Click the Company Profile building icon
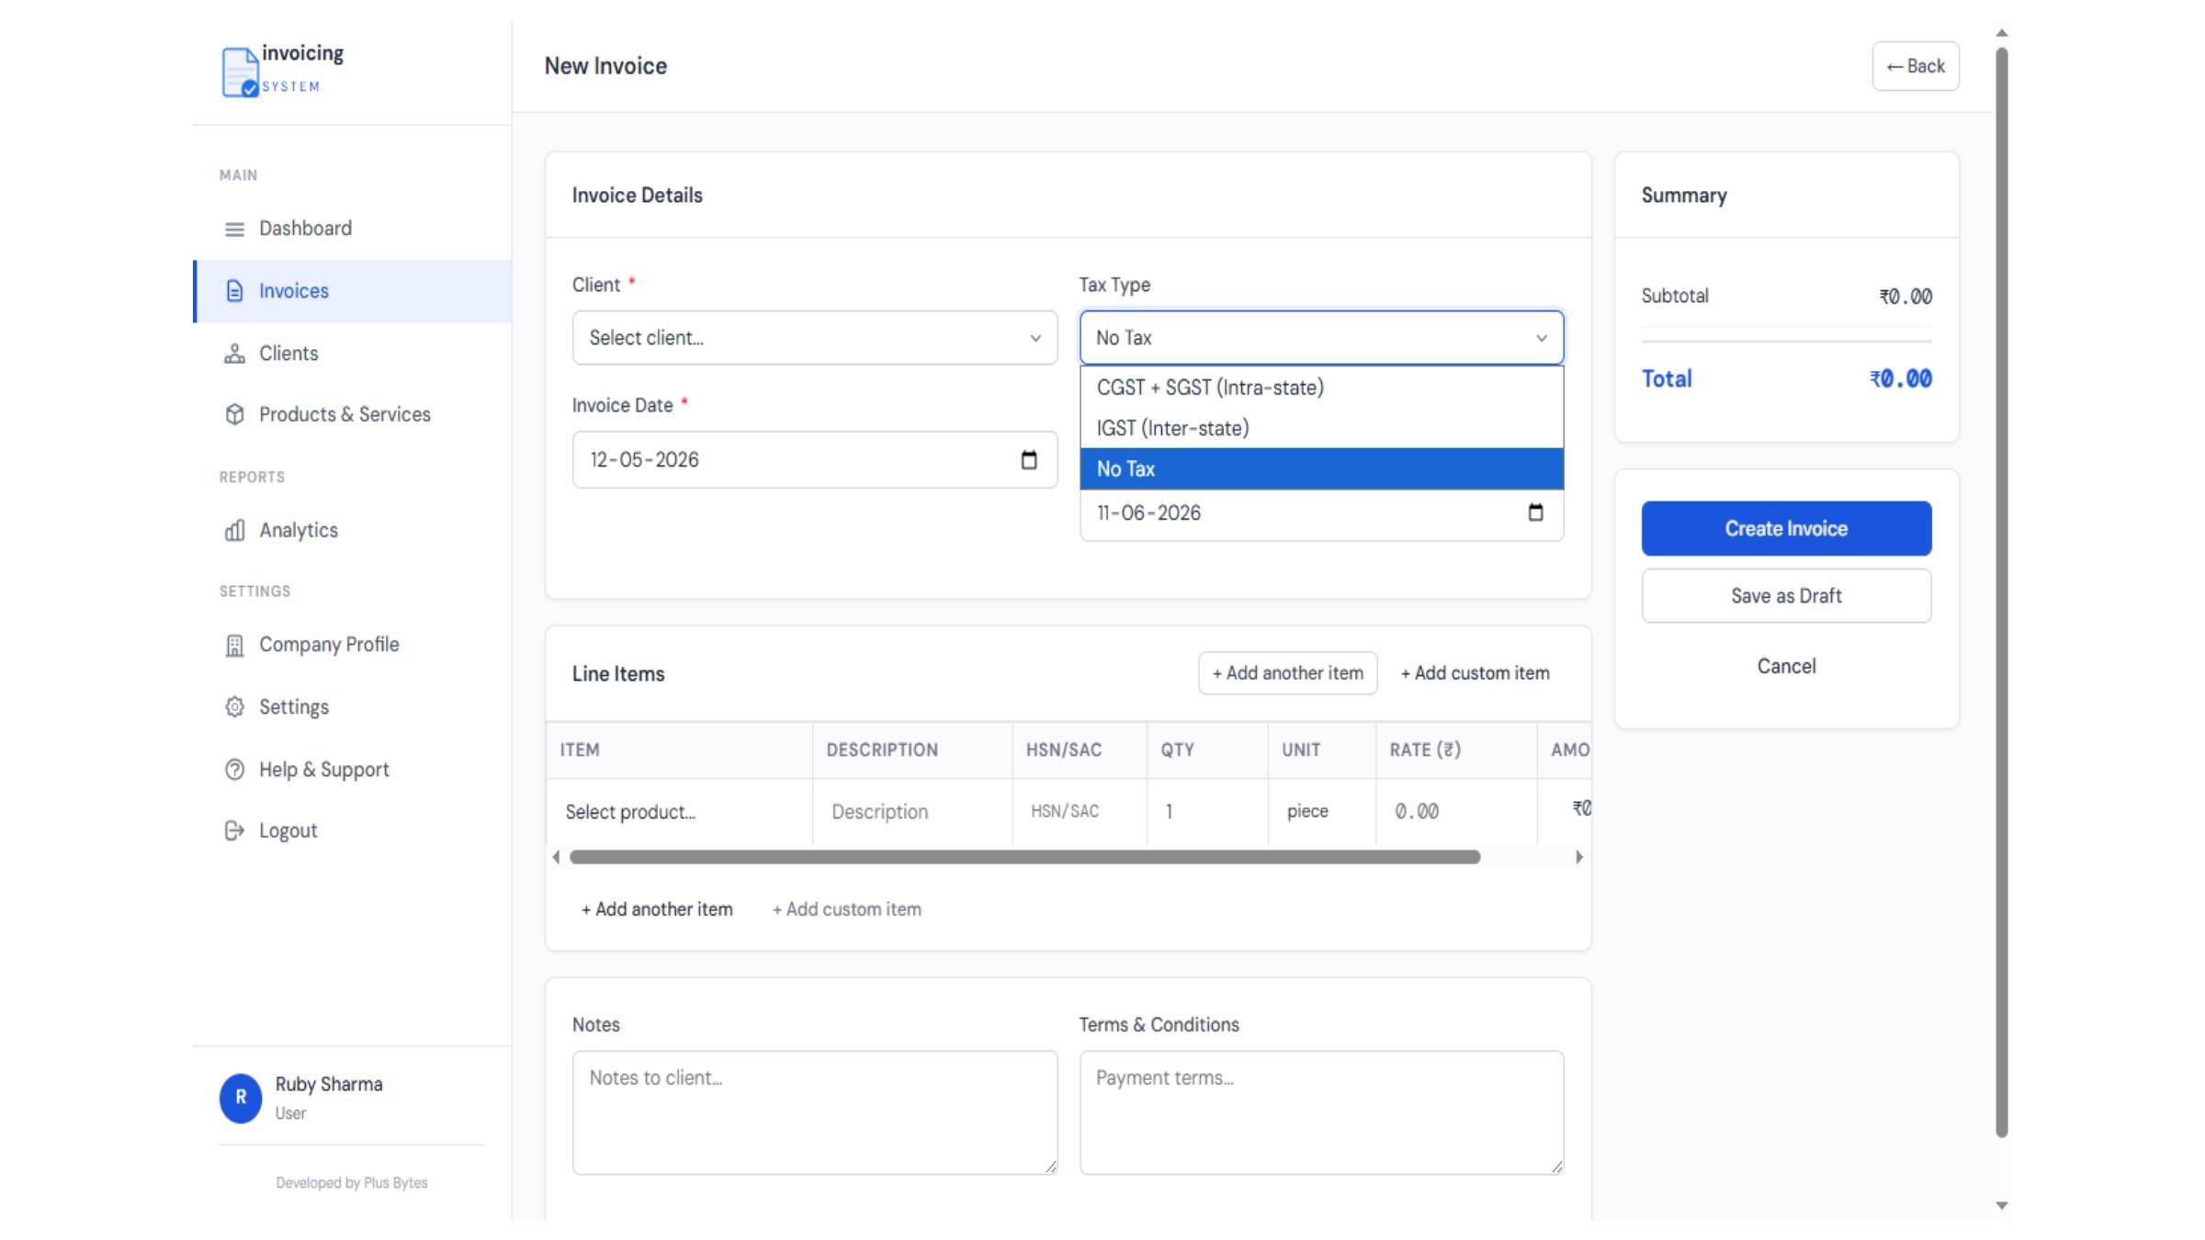 [x=235, y=646]
